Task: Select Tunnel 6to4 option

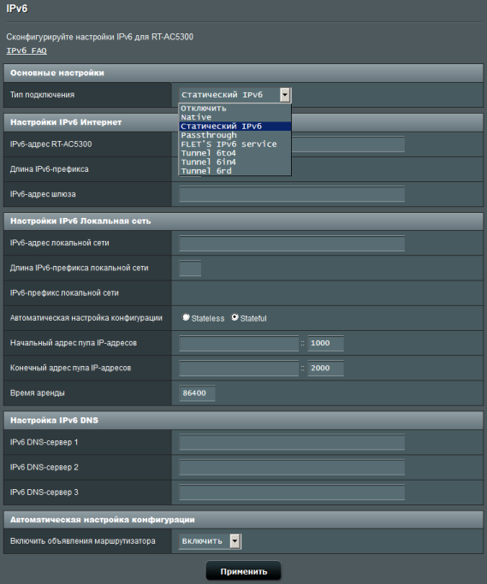Action: (235, 153)
